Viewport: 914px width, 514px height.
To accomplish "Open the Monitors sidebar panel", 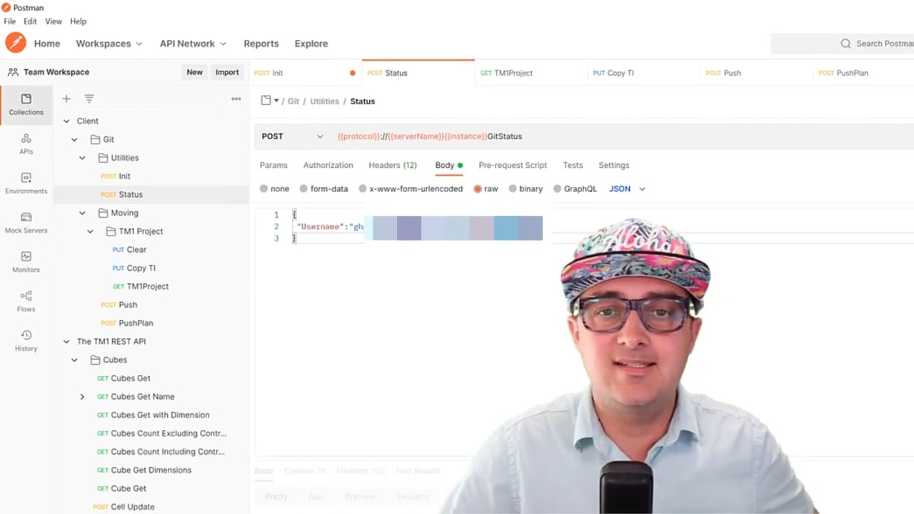I will (x=26, y=261).
